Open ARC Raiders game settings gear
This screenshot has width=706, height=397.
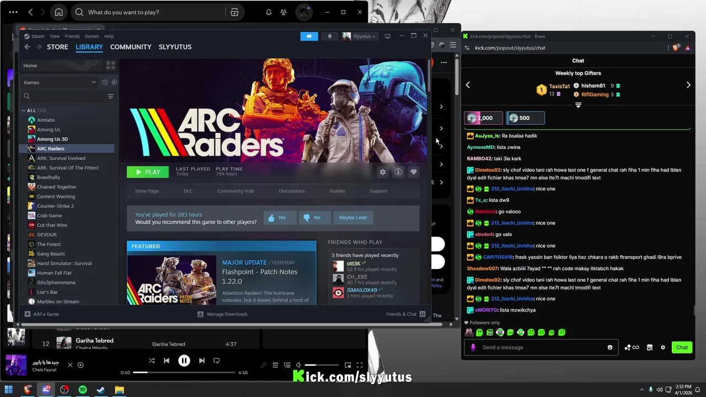(383, 172)
